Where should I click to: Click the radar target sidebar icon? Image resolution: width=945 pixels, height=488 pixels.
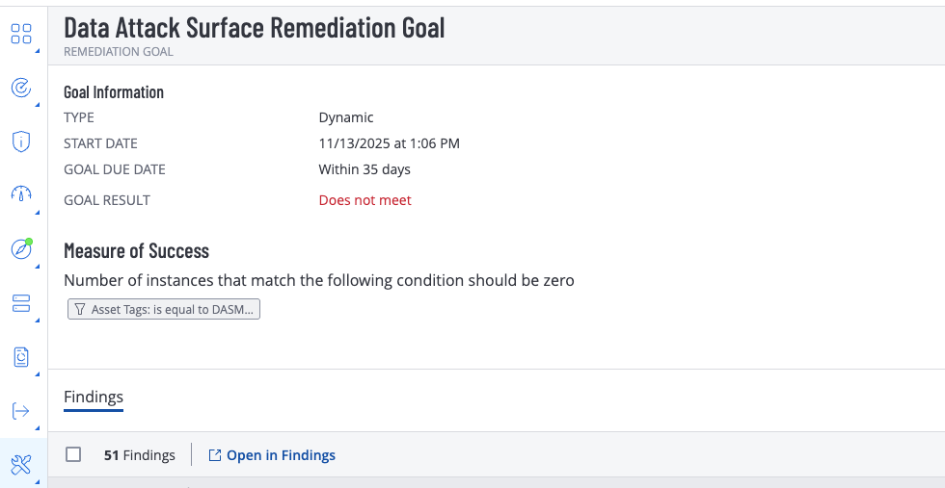tap(21, 89)
